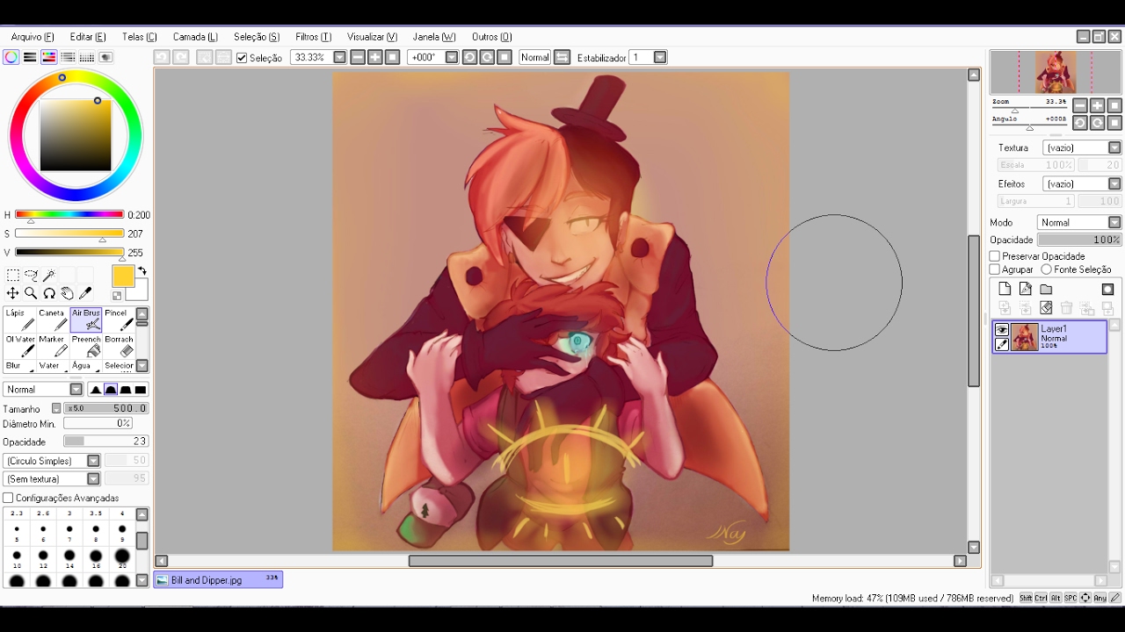
Task: Open the Telas menu
Action: coord(139,37)
